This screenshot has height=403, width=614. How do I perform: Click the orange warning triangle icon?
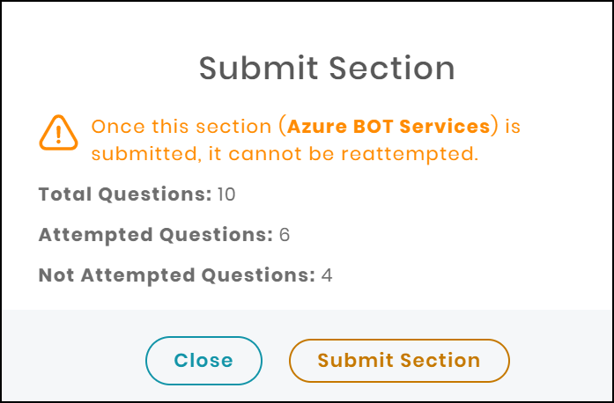(58, 133)
